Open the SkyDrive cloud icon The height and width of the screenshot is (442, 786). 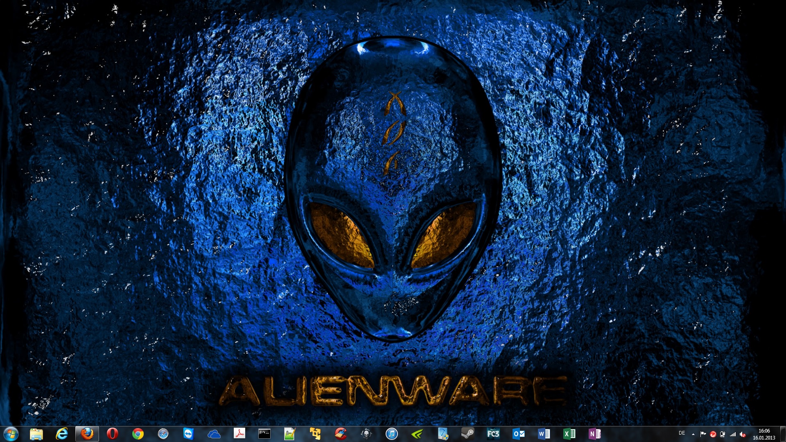coord(214,434)
